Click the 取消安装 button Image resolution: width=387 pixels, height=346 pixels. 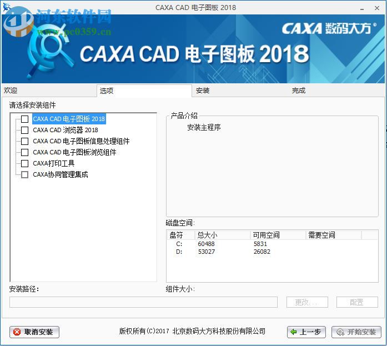[34, 332]
